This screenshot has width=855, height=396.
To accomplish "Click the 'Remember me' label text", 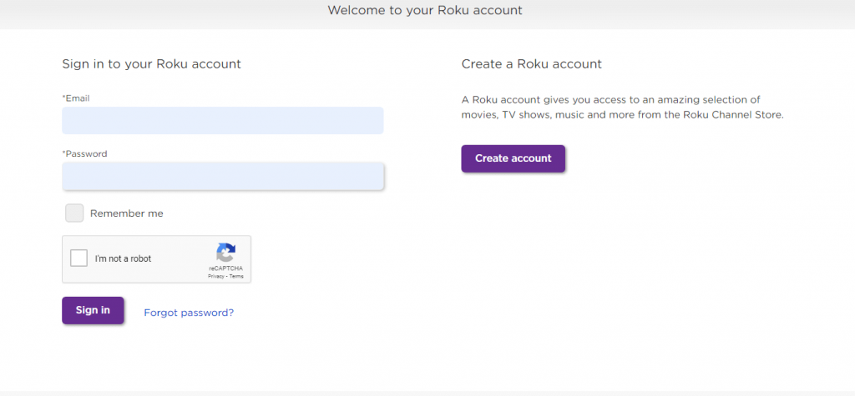I will click(127, 213).
